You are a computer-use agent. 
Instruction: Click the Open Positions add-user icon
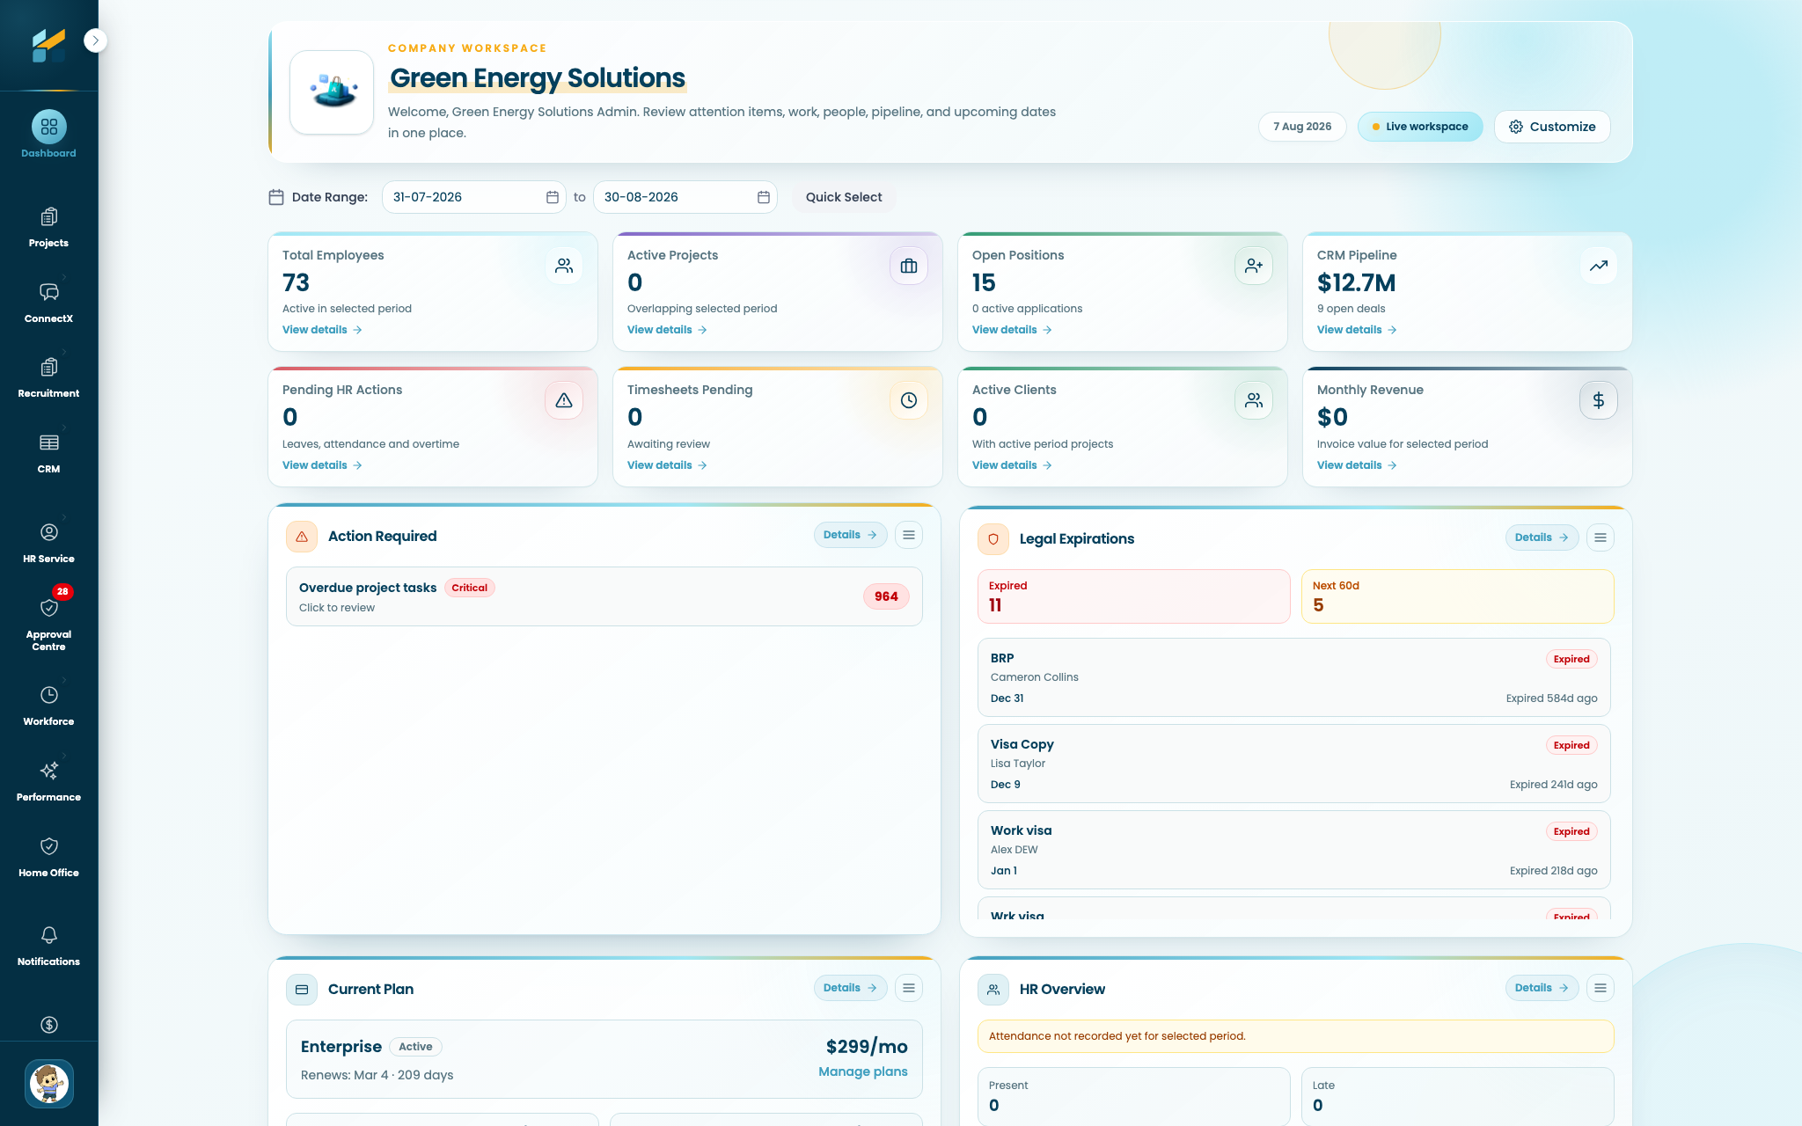pyautogui.click(x=1254, y=266)
